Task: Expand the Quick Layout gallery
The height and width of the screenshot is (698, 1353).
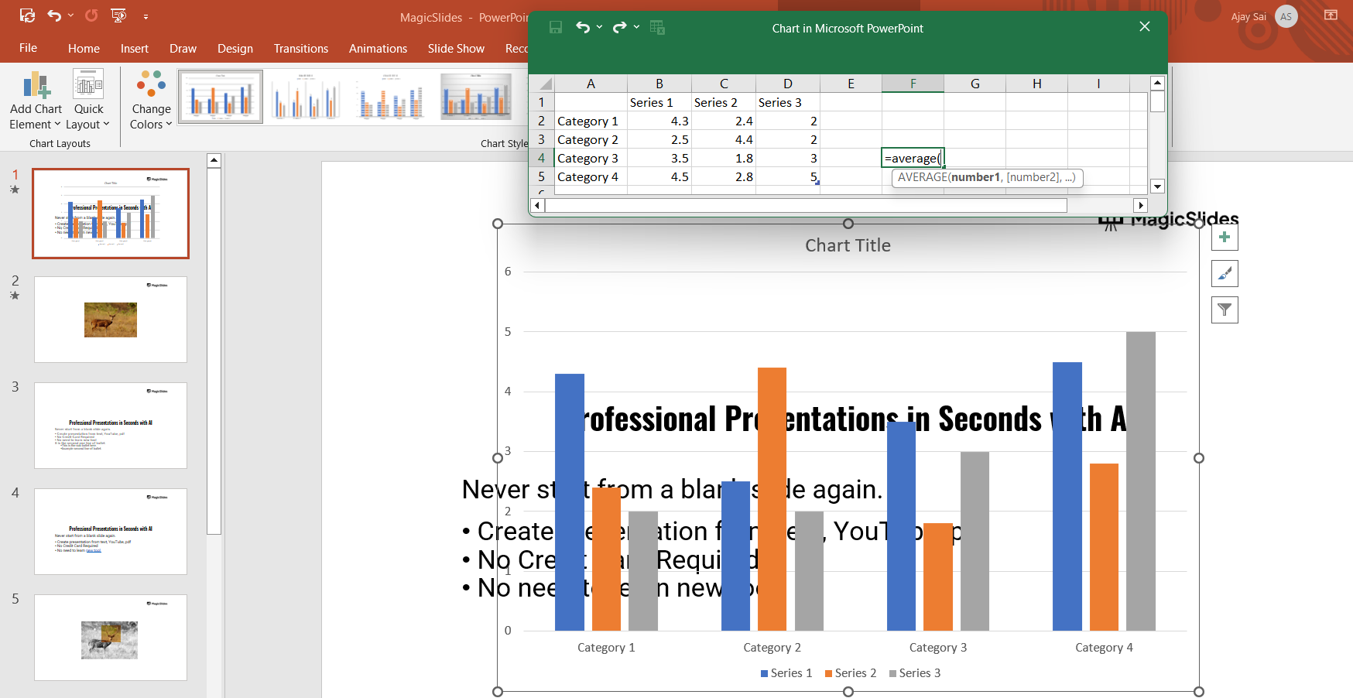Action: pos(88,101)
